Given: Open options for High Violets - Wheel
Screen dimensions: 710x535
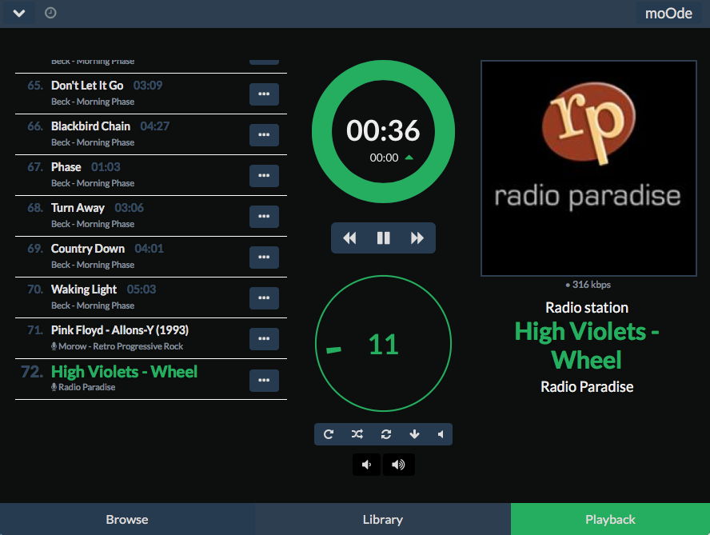Looking at the screenshot, I should (x=264, y=381).
